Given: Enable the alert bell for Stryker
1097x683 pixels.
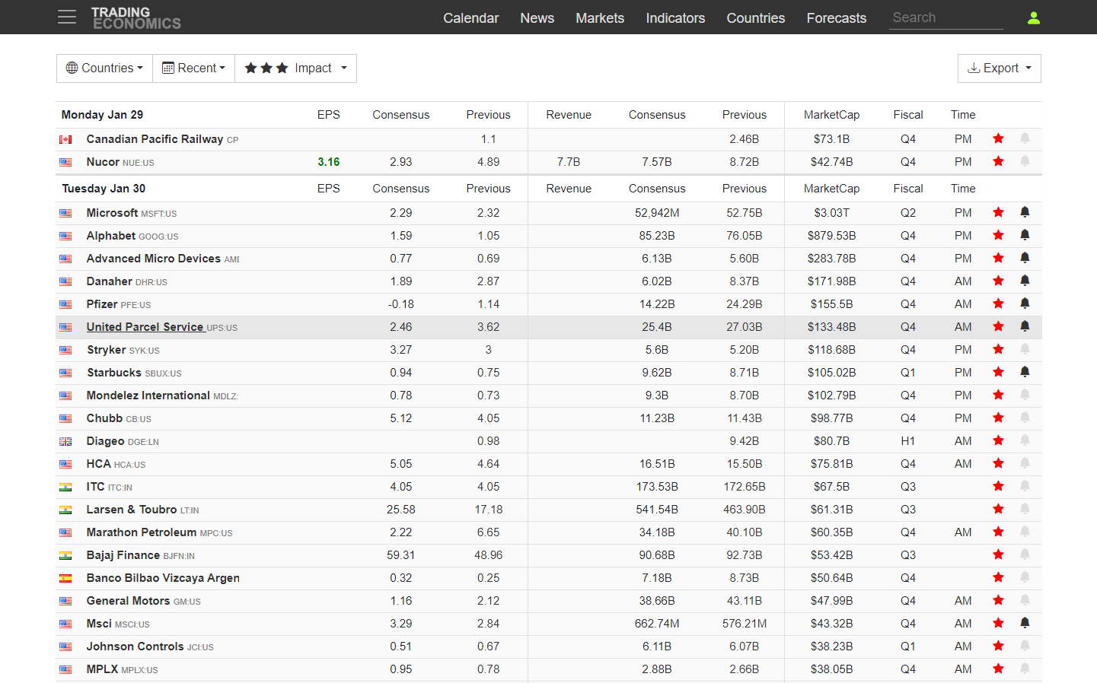Looking at the screenshot, I should [1025, 349].
